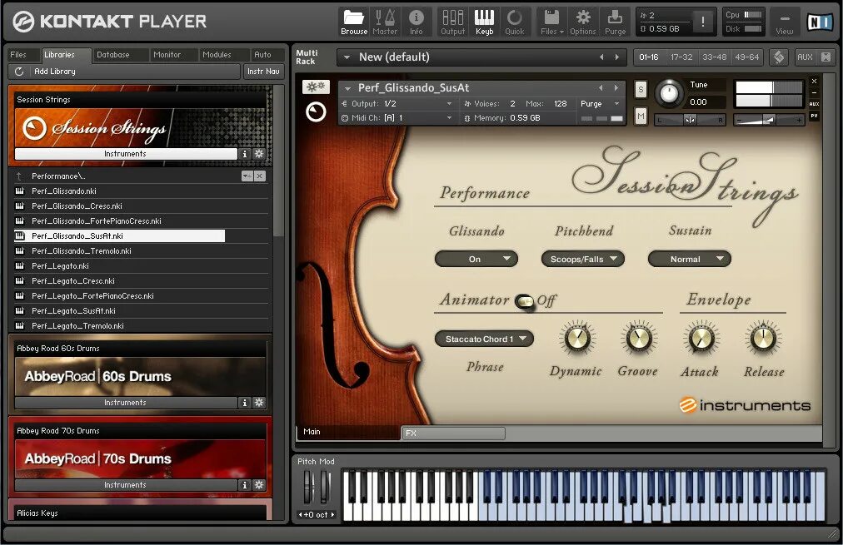Open the Staccato Chord 1 phrase dropdown
This screenshot has height=545, width=843.
click(x=484, y=339)
